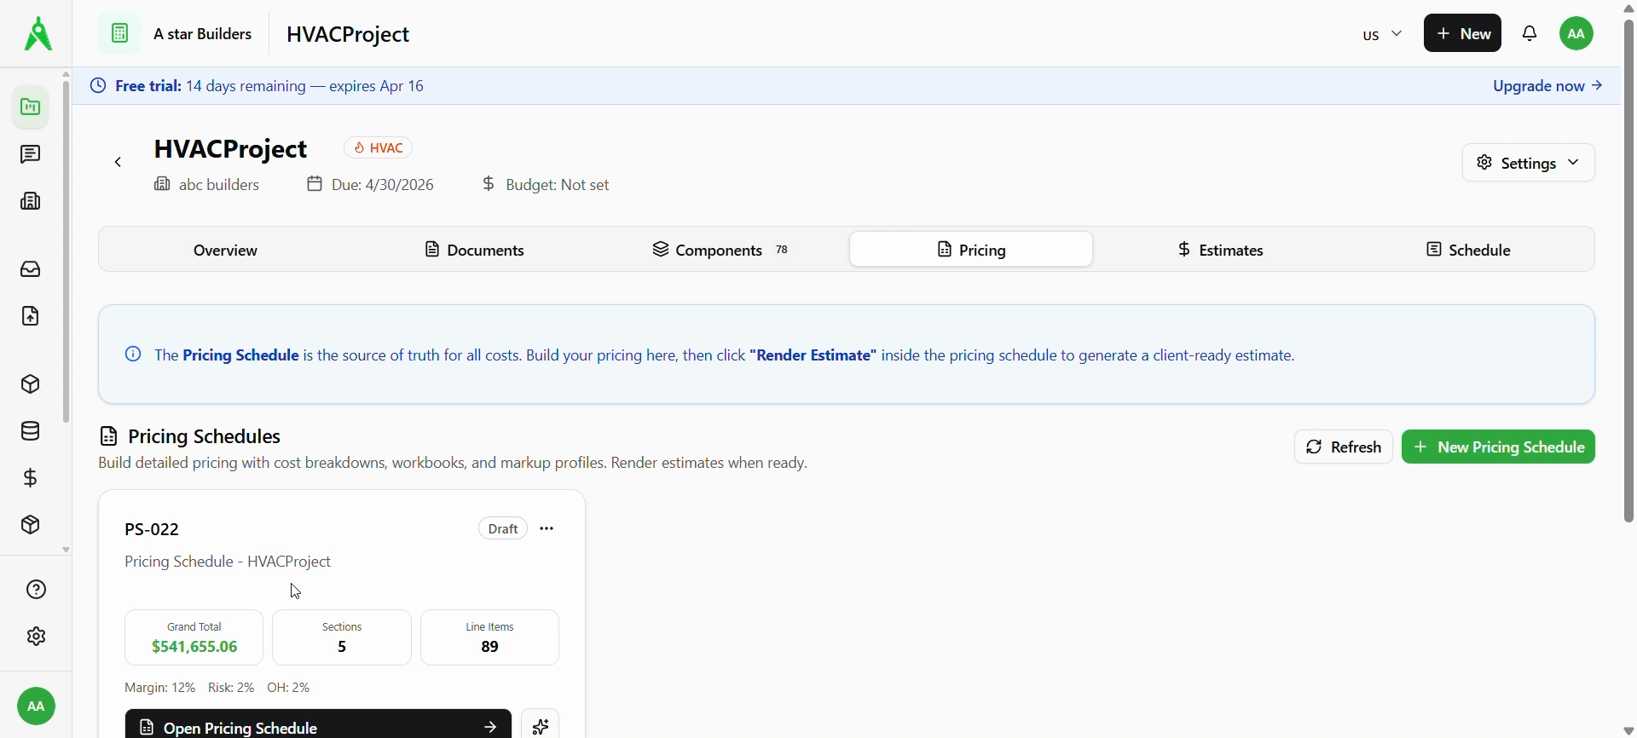Click the New Pricing Schedule button

1498,447
